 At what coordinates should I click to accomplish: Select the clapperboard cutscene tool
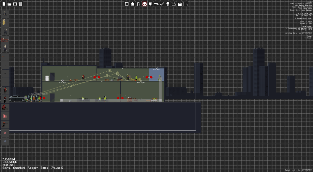(x=180, y=4)
